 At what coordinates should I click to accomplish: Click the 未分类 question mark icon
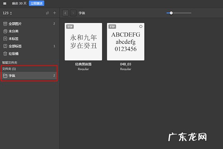coord(5,31)
